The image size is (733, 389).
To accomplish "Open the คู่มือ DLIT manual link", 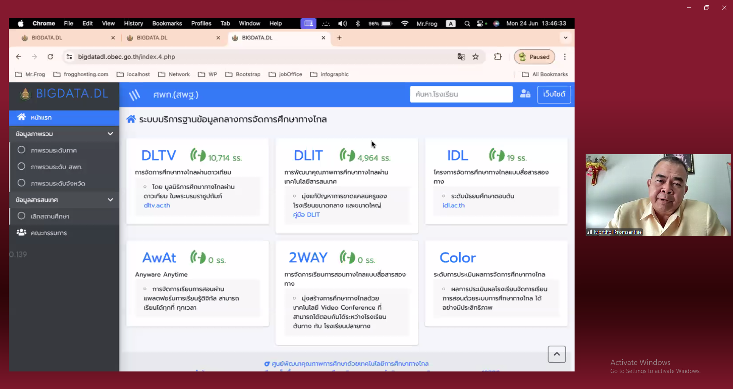I will click(306, 215).
